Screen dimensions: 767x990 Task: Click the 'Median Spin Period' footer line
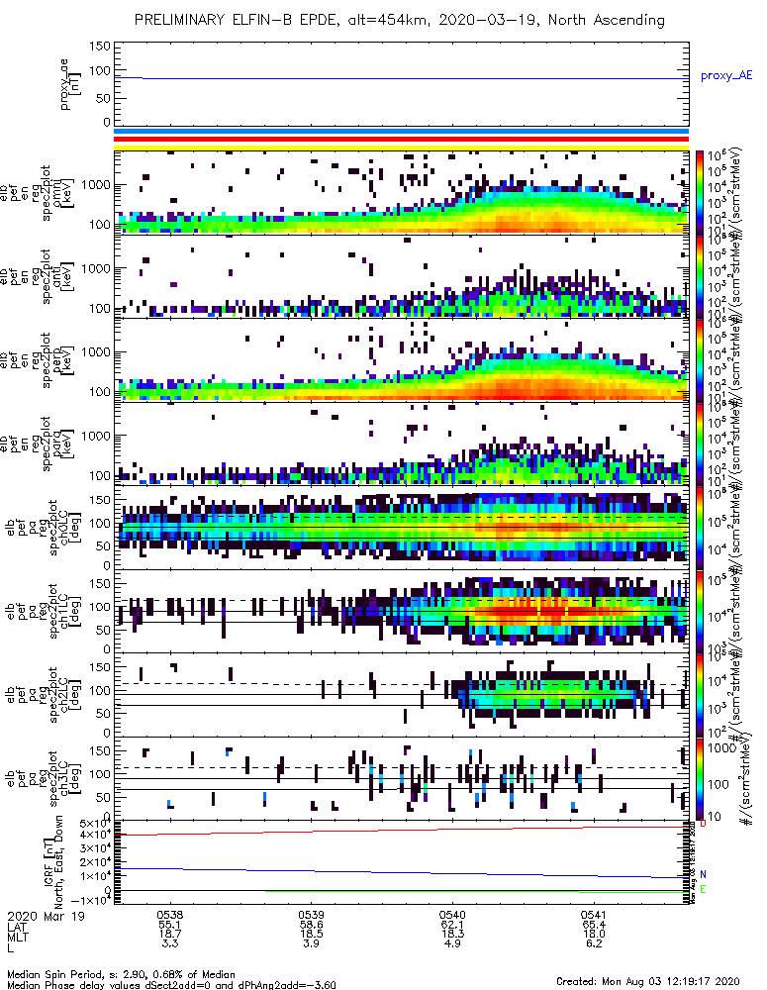tap(121, 974)
